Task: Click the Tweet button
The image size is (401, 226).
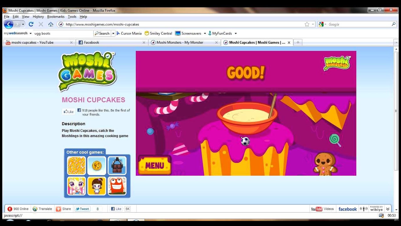Action: (82, 209)
